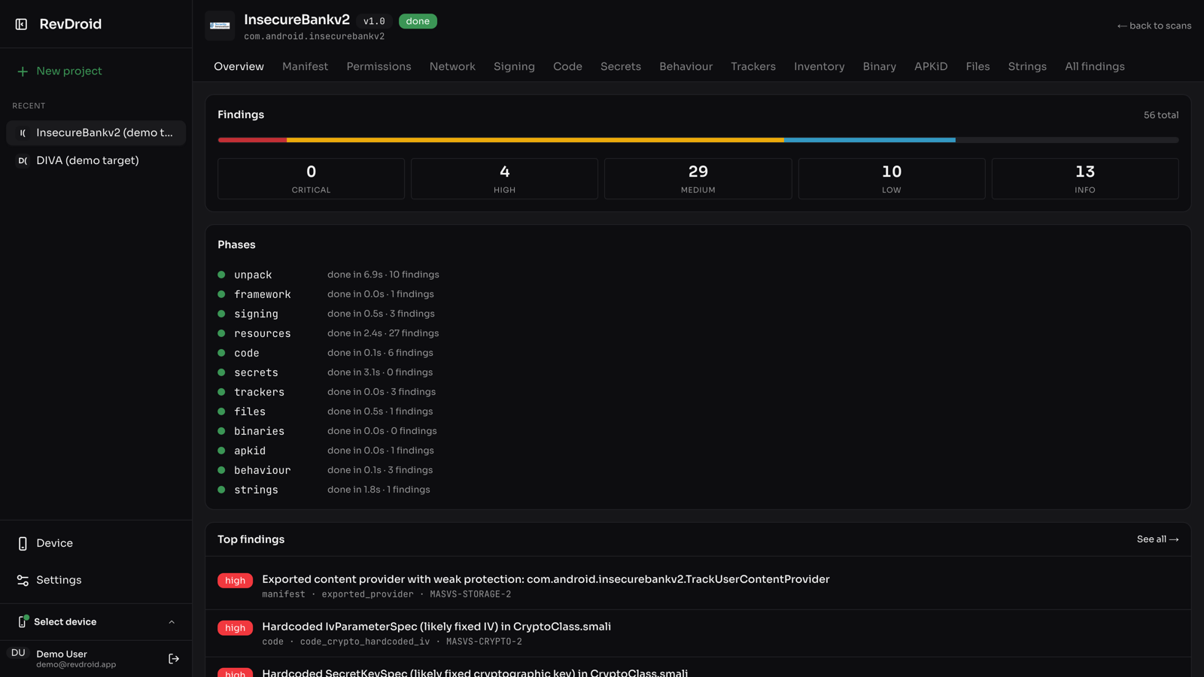This screenshot has width=1204, height=677.
Task: Select the 'binaries' phase name
Action: click(259, 431)
